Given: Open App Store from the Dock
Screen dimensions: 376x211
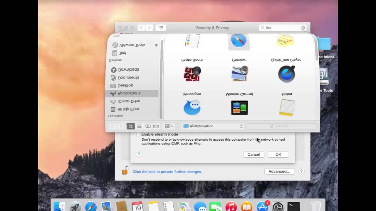Looking at the screenshot, I should [x=262, y=207].
